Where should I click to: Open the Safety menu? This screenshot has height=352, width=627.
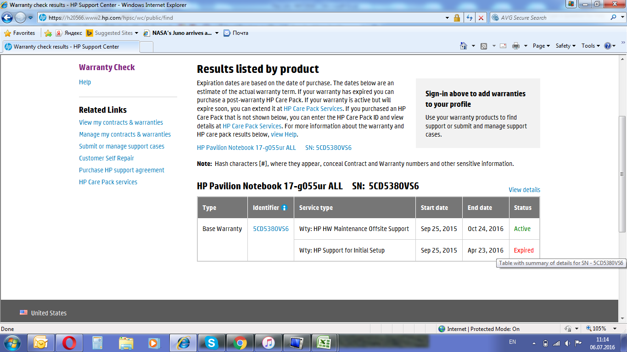[x=565, y=46]
